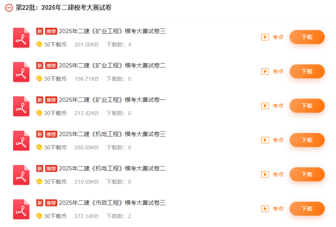Download 2025年二建《矿业工程》模考大赛试卷一

pos(307,106)
